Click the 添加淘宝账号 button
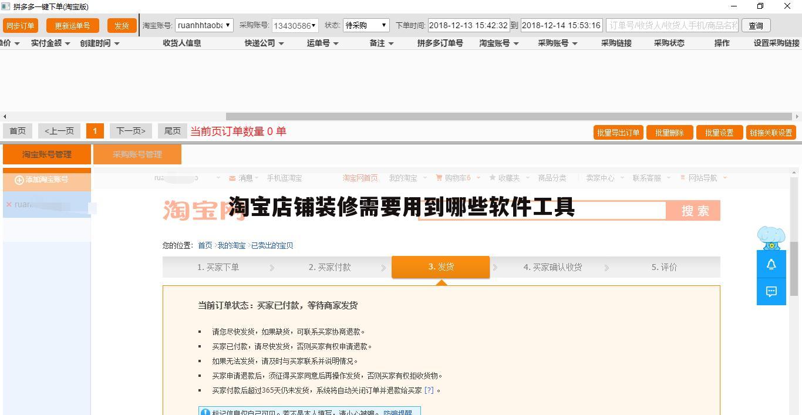Viewport: 802px width, 415px height. point(47,180)
